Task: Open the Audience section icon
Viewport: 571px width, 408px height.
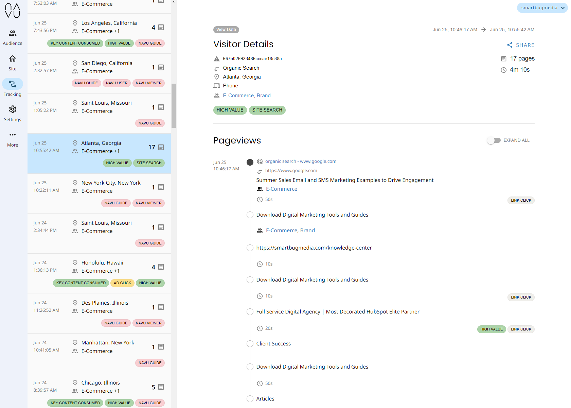Action: pos(13,33)
